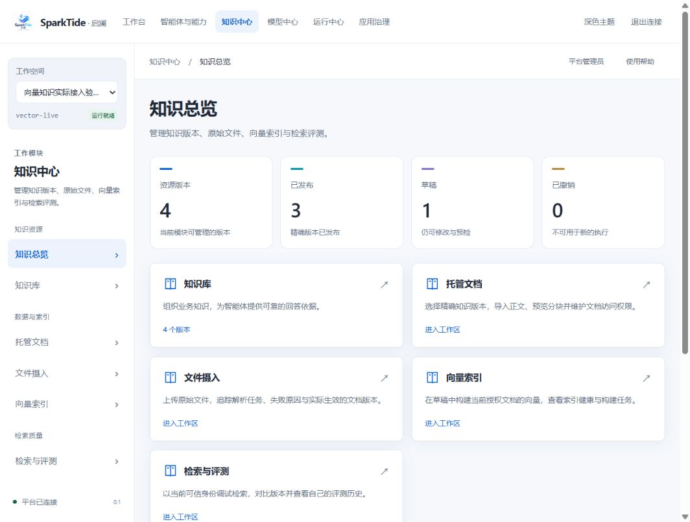
Task: Click the book icon on 托管文档 card
Action: point(432,284)
